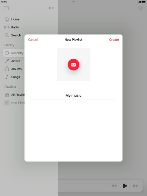The width and height of the screenshot is (147, 196).
Task: Go back to the previous track
Action: 114,186
